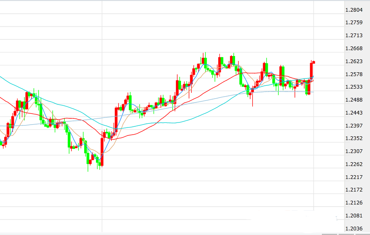
Task: Select the 1.2036 bottom price label
Action: click(x=354, y=229)
